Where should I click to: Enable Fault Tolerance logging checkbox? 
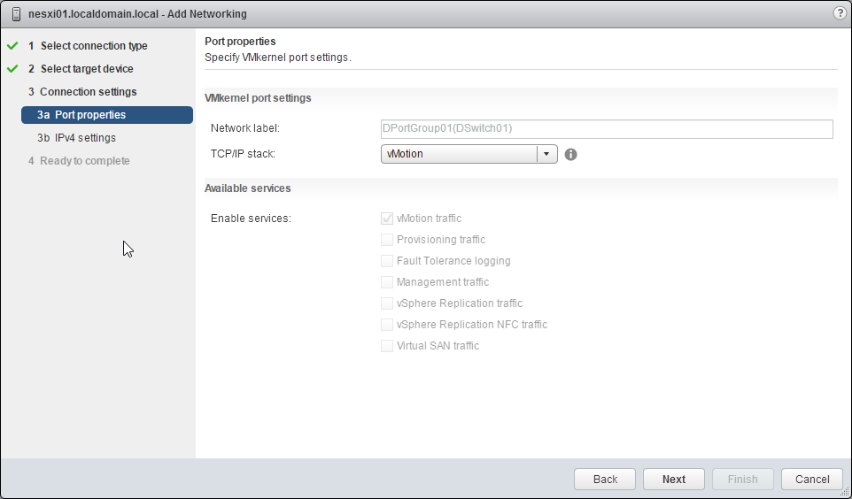coord(387,261)
